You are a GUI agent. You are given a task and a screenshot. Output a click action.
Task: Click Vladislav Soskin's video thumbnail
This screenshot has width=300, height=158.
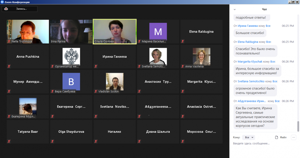coord(115,81)
